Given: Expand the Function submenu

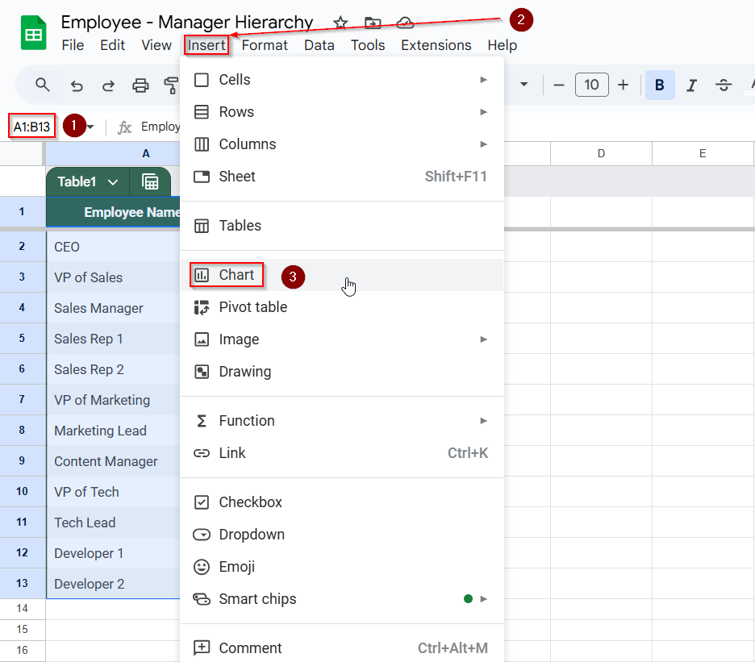Looking at the screenshot, I should [342, 421].
